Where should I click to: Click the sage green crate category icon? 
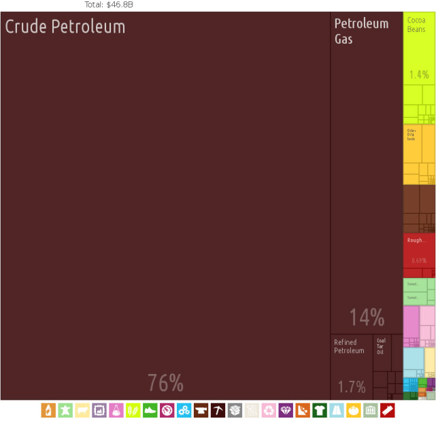(371, 410)
